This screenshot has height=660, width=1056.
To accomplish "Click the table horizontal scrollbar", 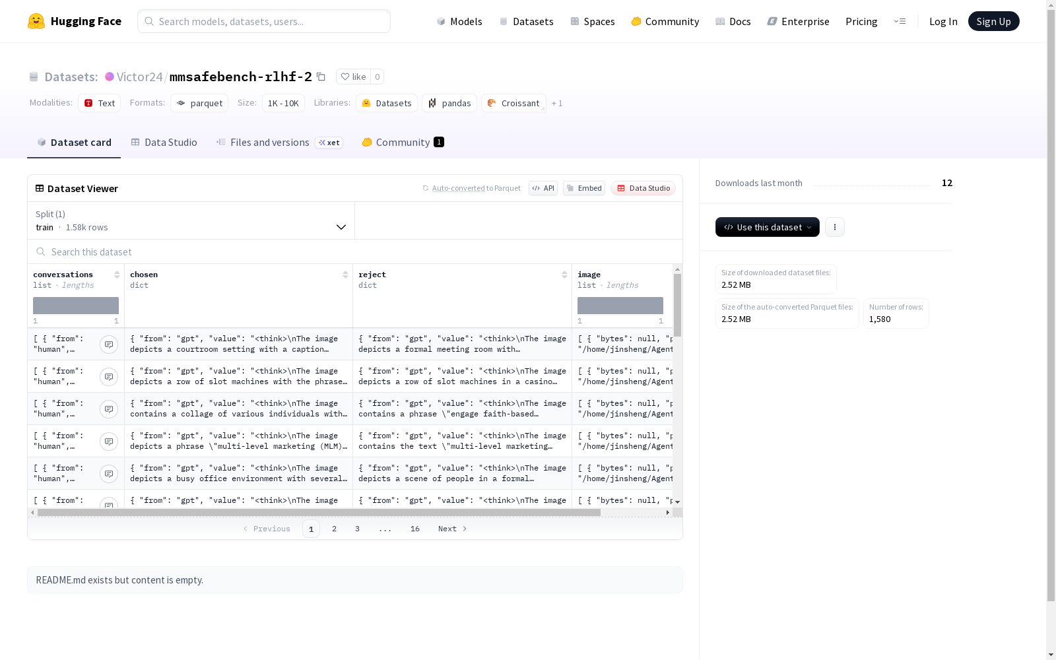I will pyautogui.click(x=319, y=512).
